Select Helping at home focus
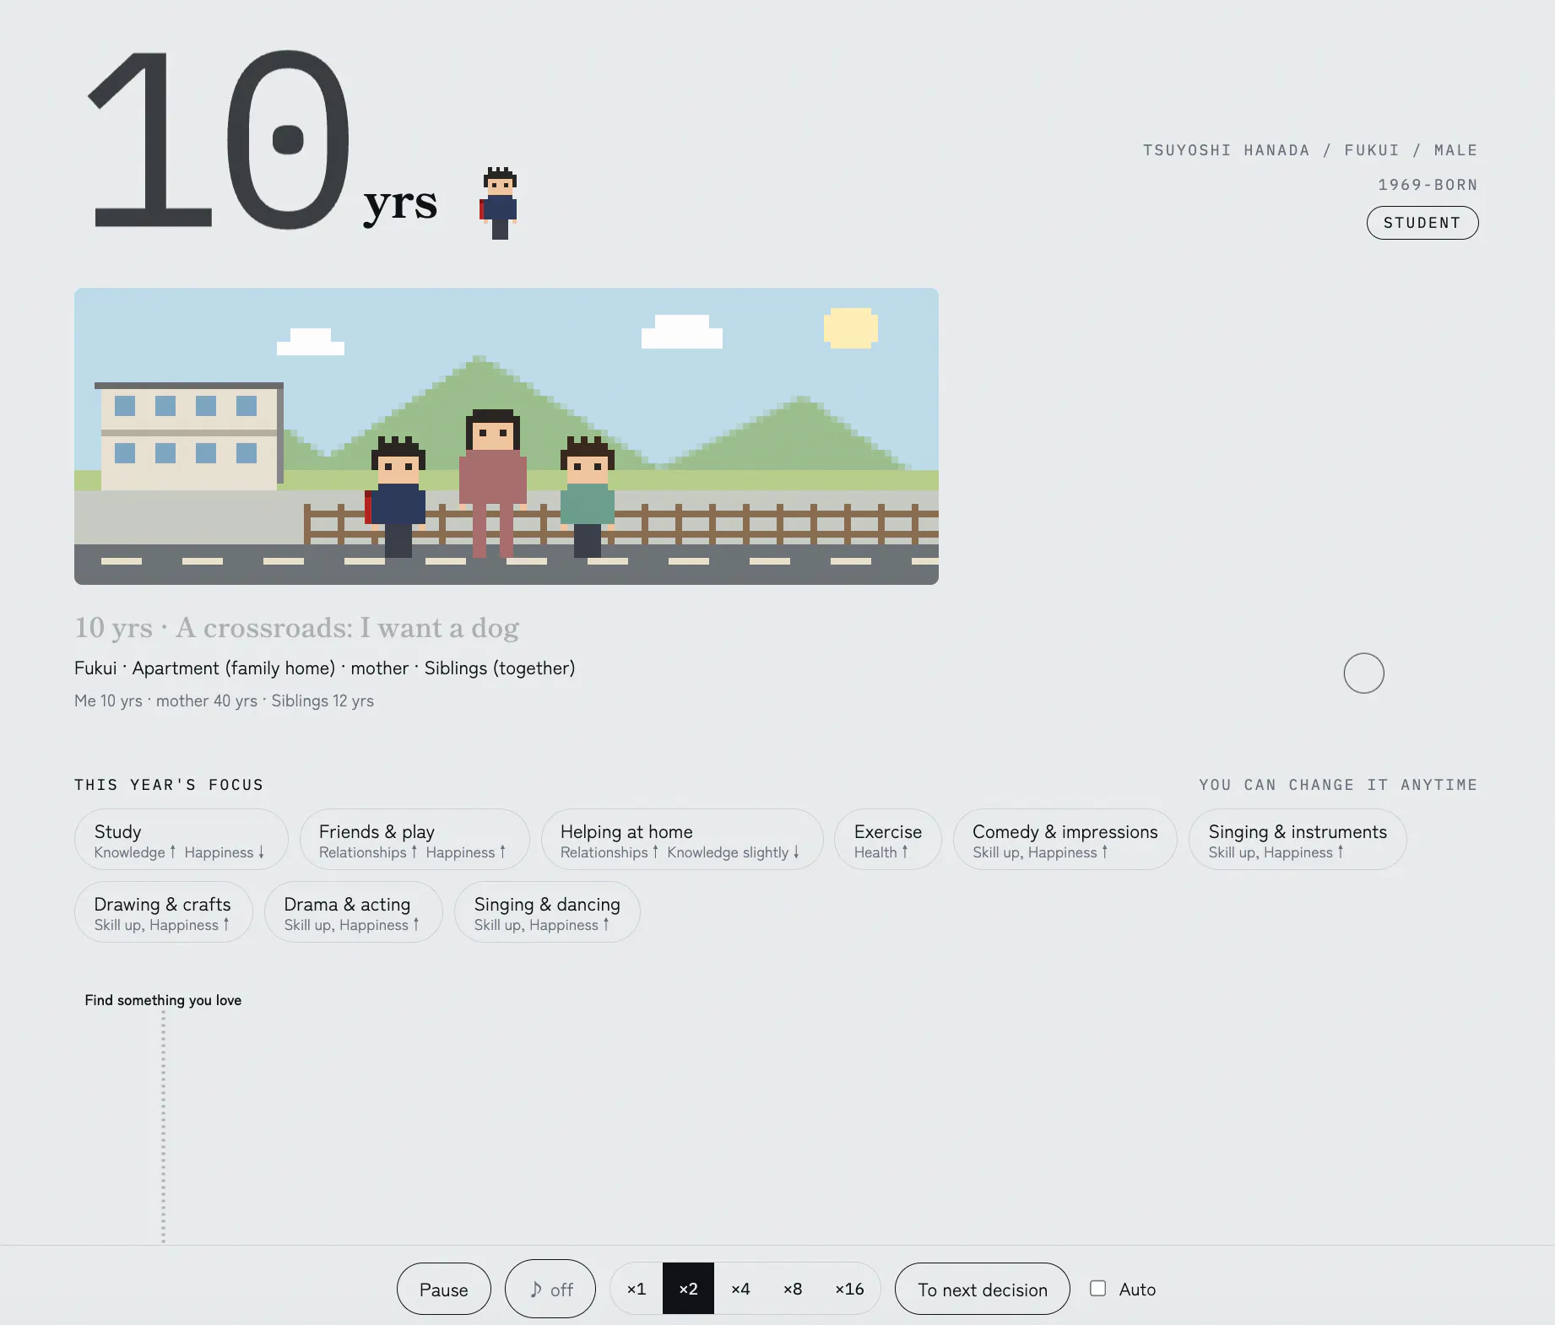The image size is (1555, 1325). (x=681, y=840)
